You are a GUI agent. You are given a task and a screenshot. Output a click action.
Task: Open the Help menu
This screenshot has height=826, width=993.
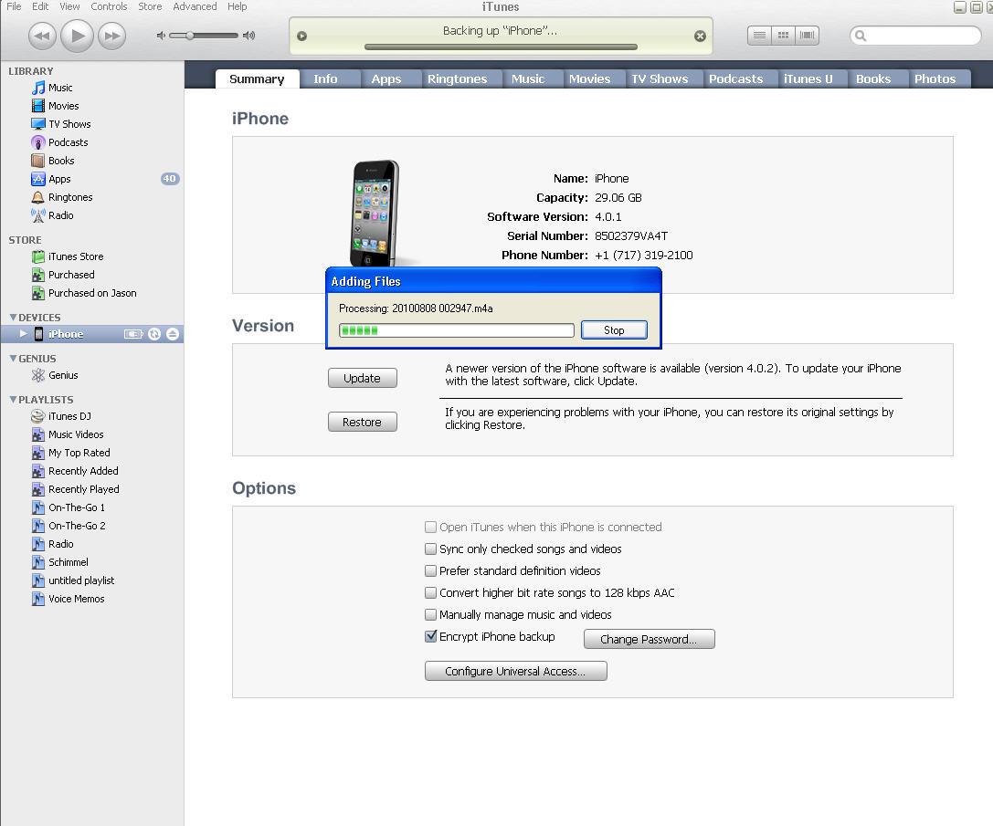237,6
